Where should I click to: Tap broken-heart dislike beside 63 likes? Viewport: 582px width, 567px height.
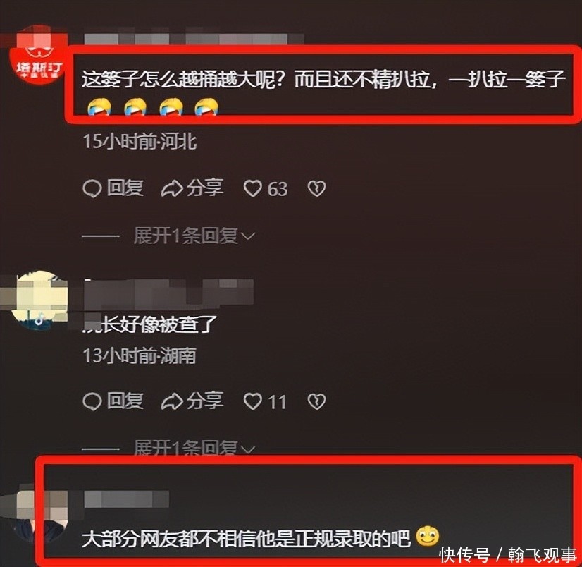316,188
